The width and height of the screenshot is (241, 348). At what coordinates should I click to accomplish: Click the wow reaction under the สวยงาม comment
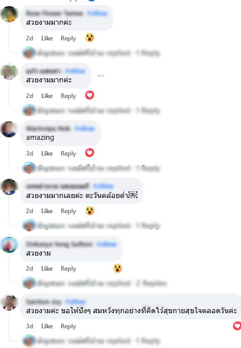[x=117, y=268]
